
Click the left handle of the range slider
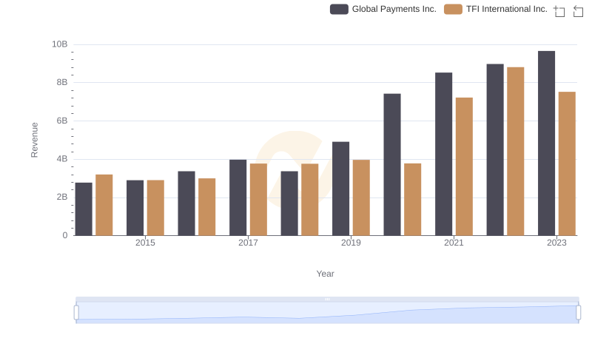(76, 312)
